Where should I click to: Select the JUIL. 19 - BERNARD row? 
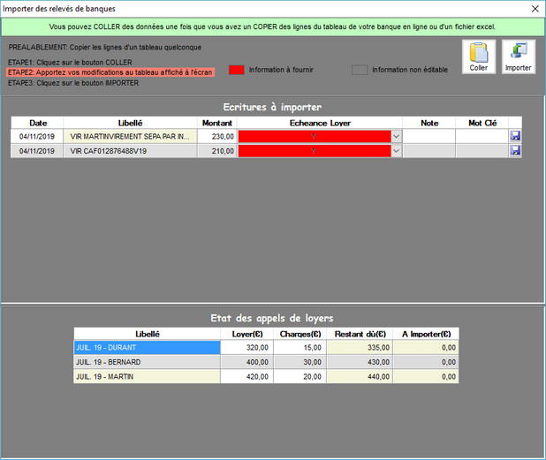click(x=146, y=362)
